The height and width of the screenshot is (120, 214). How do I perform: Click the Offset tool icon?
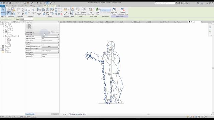point(43,9)
